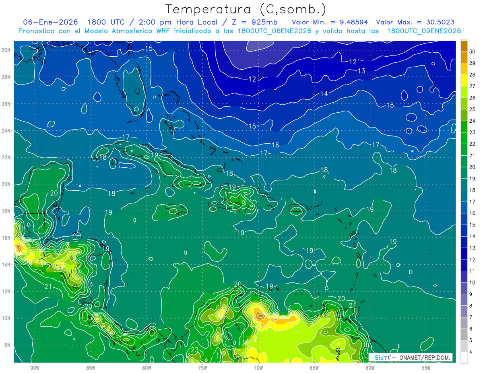Click the 20N latitude axis label

pos(6,184)
